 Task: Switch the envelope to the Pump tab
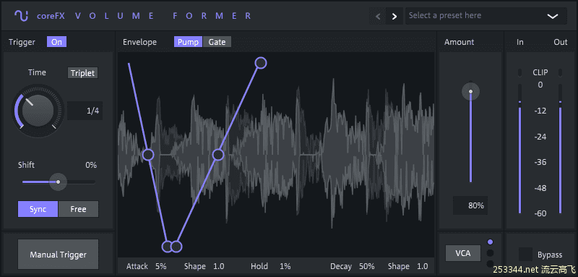point(189,42)
